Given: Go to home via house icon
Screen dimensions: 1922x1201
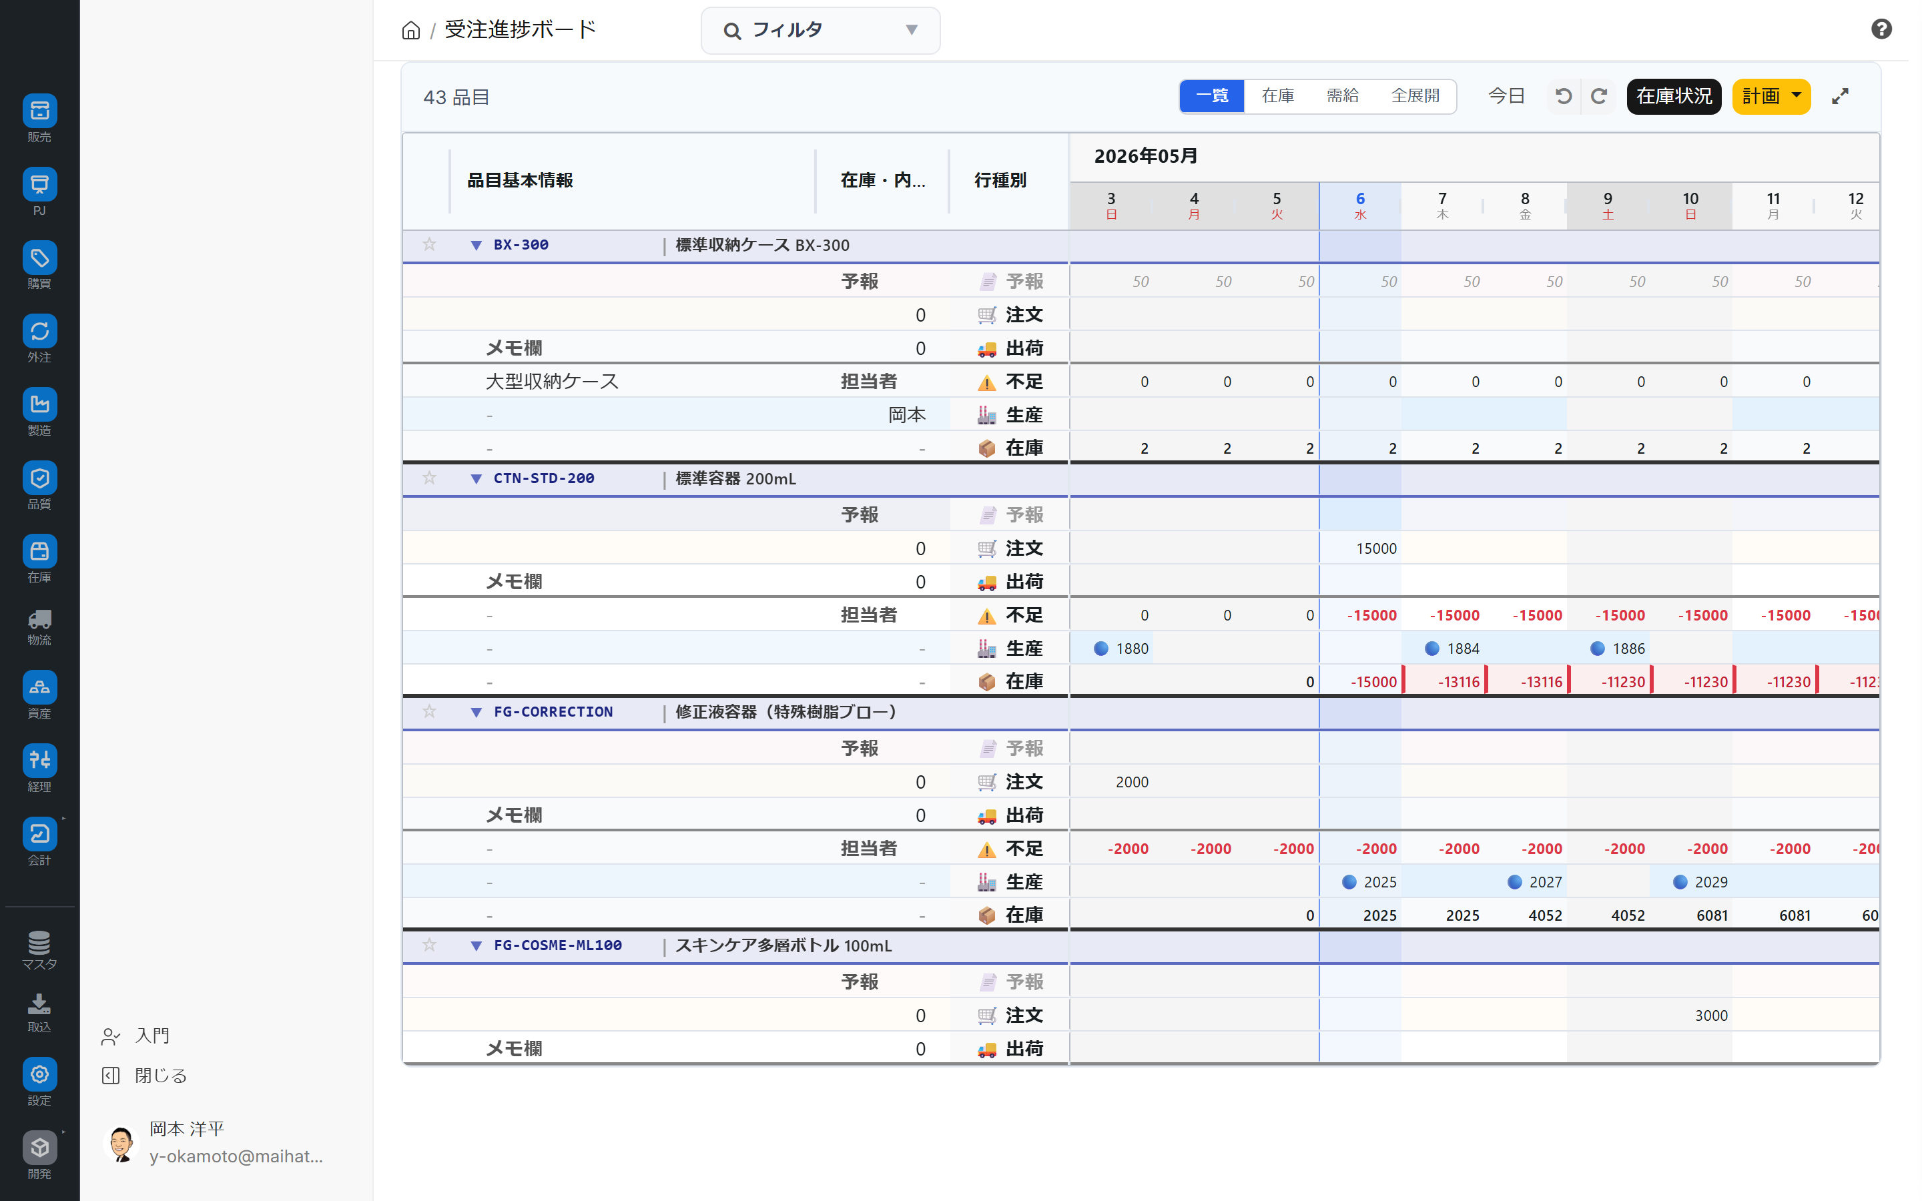Looking at the screenshot, I should pos(410,30).
